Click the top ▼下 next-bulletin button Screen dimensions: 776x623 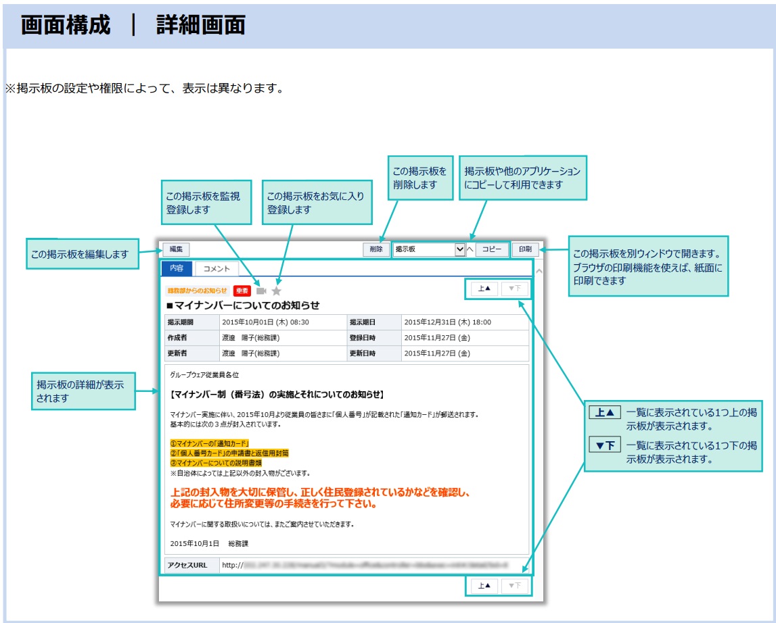point(516,289)
